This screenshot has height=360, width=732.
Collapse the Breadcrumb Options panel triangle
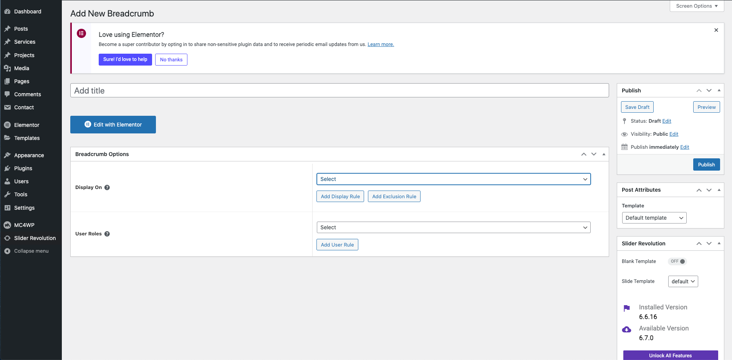(x=604, y=154)
